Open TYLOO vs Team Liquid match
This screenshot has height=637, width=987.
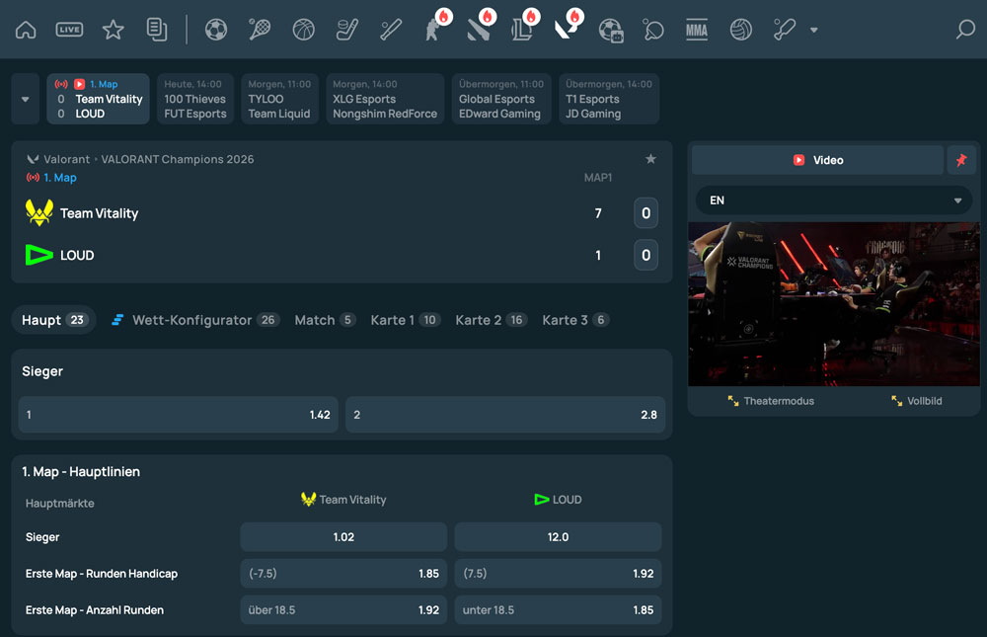coord(279,99)
